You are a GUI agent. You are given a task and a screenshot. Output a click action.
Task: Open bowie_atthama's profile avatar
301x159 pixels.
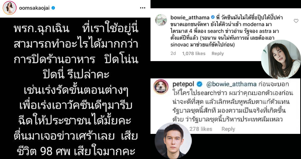click(x=161, y=20)
